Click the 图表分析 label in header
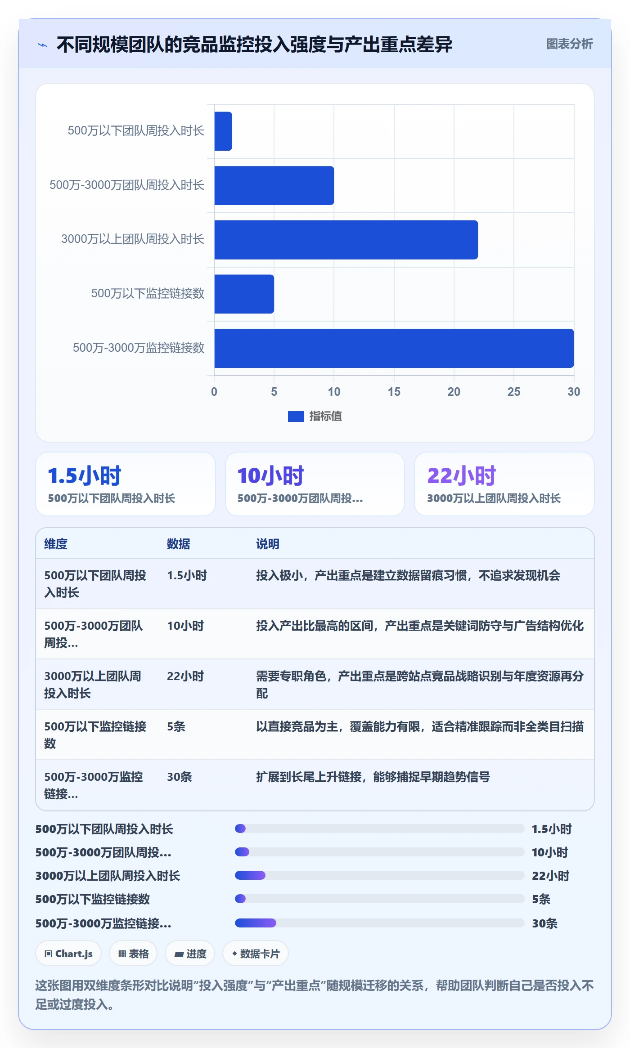Viewport: 630px width, 1048px height. 569,44
